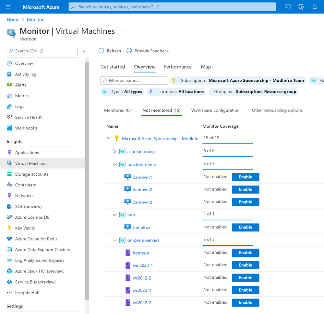324x314 pixels.
Task: Click the Activity log icon
Action: [9, 74]
